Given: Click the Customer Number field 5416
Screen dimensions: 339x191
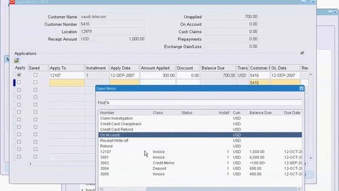Looking at the screenshot, I should (112, 24).
